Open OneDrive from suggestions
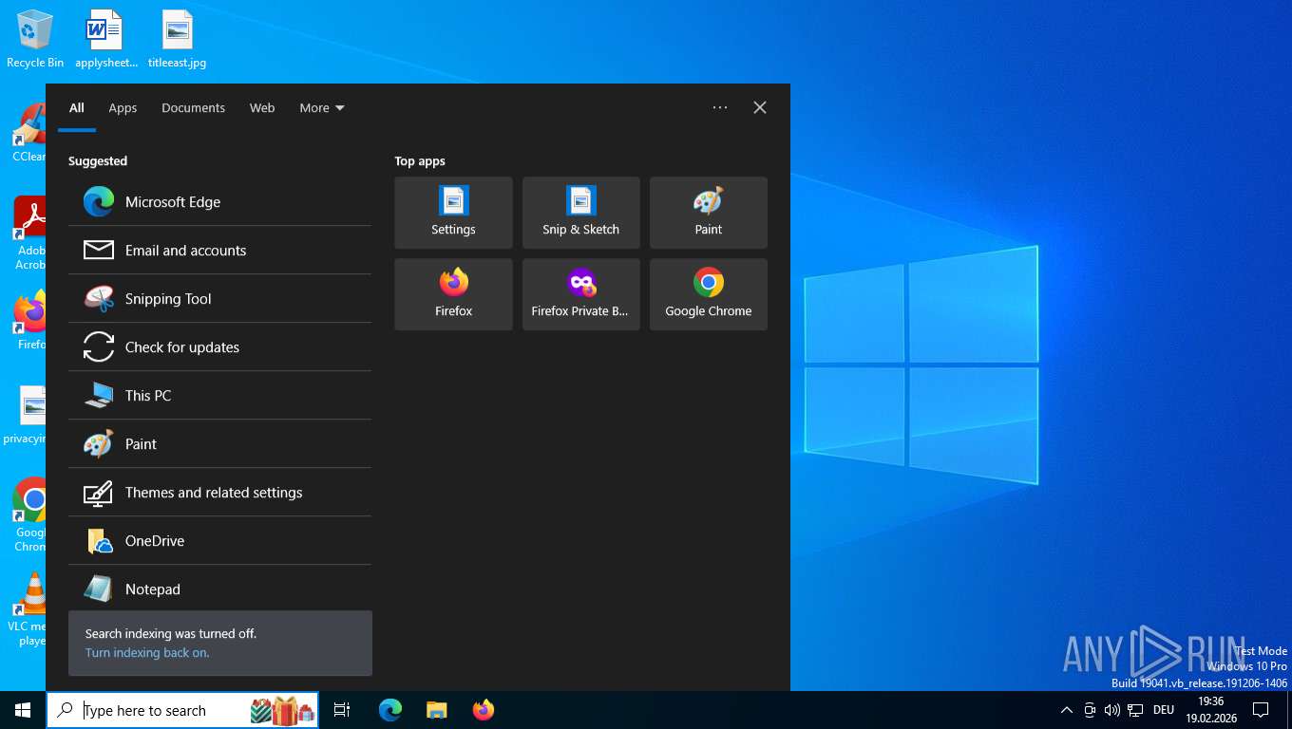 tap(219, 541)
